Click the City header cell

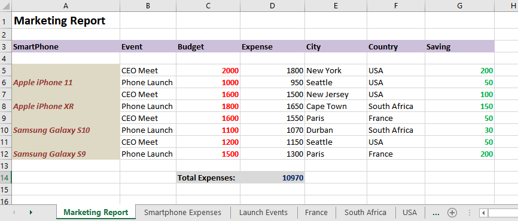336,46
